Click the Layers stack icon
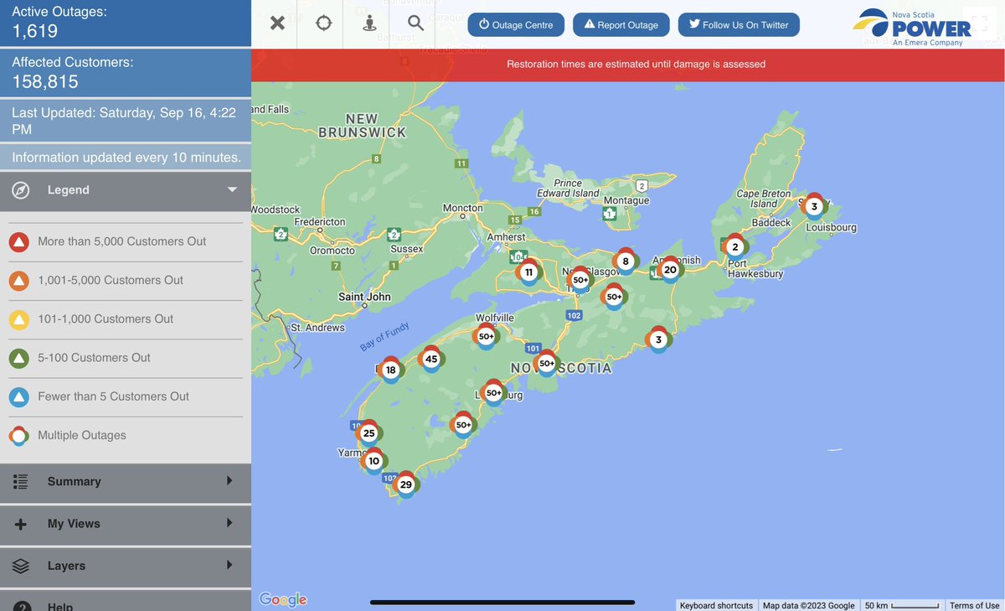Viewport: 1005px width, 611px height. (21, 566)
